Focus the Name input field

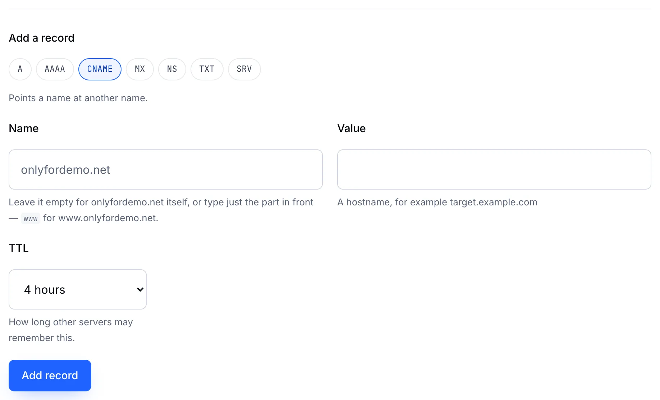tap(166, 169)
